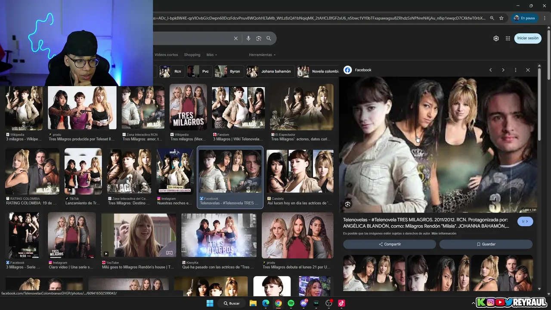Click the Facebook source name in preview header

coord(363,70)
